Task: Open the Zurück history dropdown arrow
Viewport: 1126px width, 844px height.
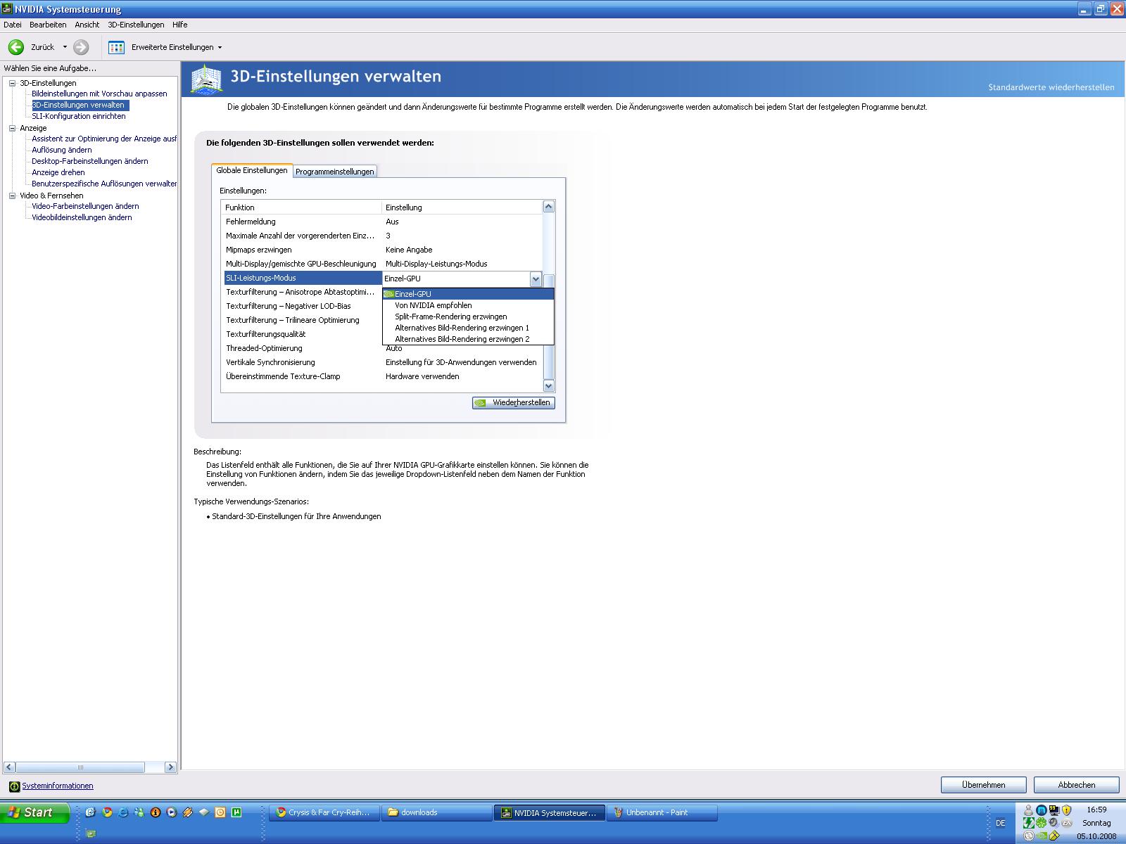Action: pos(65,47)
